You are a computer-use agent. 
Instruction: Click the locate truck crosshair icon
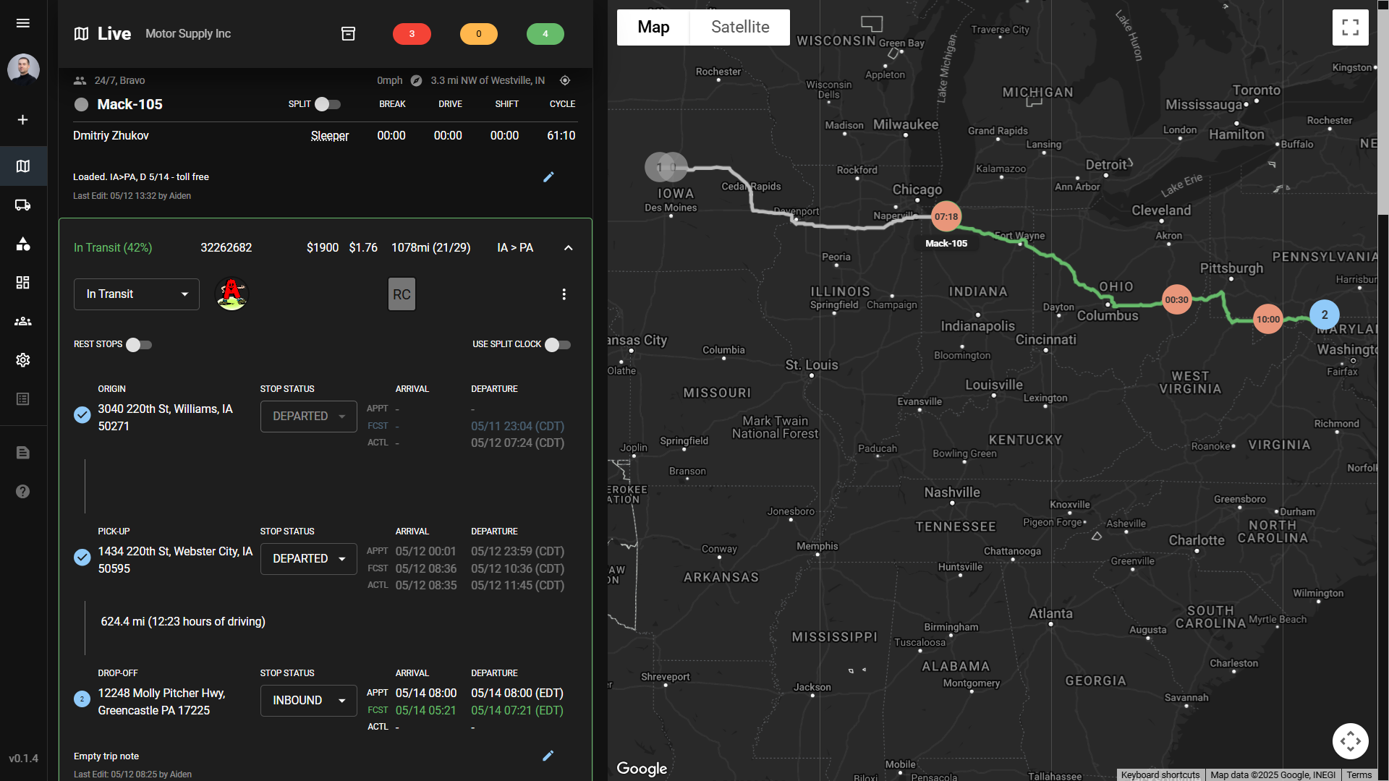[565, 80]
